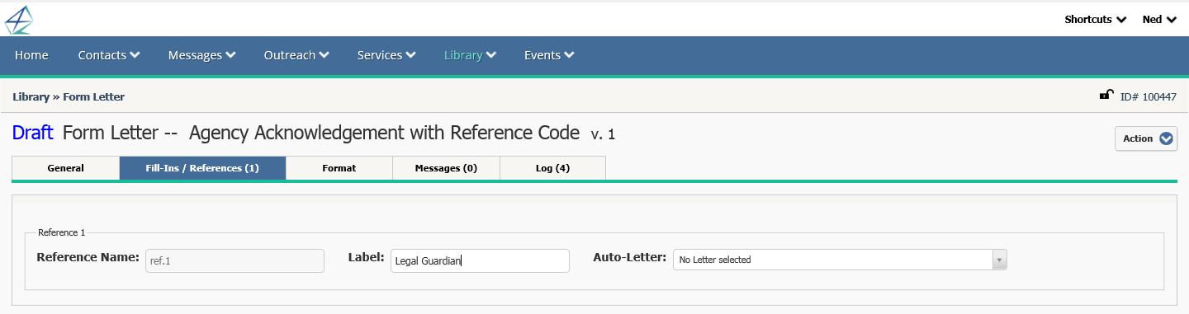Click the 'v. 1' version text
The width and height of the screenshot is (1189, 314).
click(x=604, y=134)
